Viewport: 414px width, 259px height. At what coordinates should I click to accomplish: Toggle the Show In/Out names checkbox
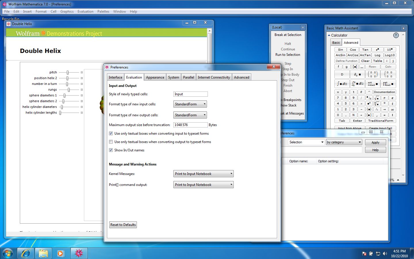click(x=111, y=150)
